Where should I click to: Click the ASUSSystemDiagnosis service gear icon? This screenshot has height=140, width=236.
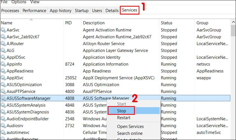click(3, 112)
